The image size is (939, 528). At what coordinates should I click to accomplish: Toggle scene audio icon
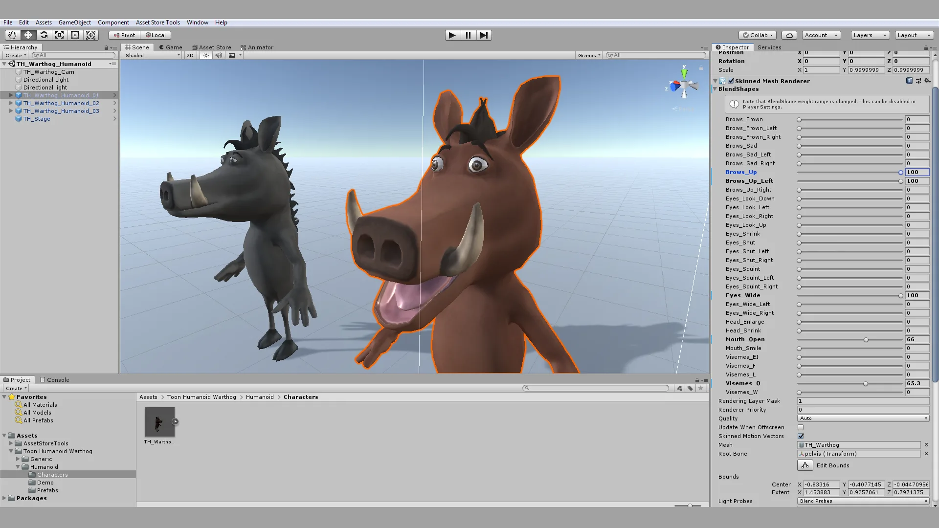(219, 55)
